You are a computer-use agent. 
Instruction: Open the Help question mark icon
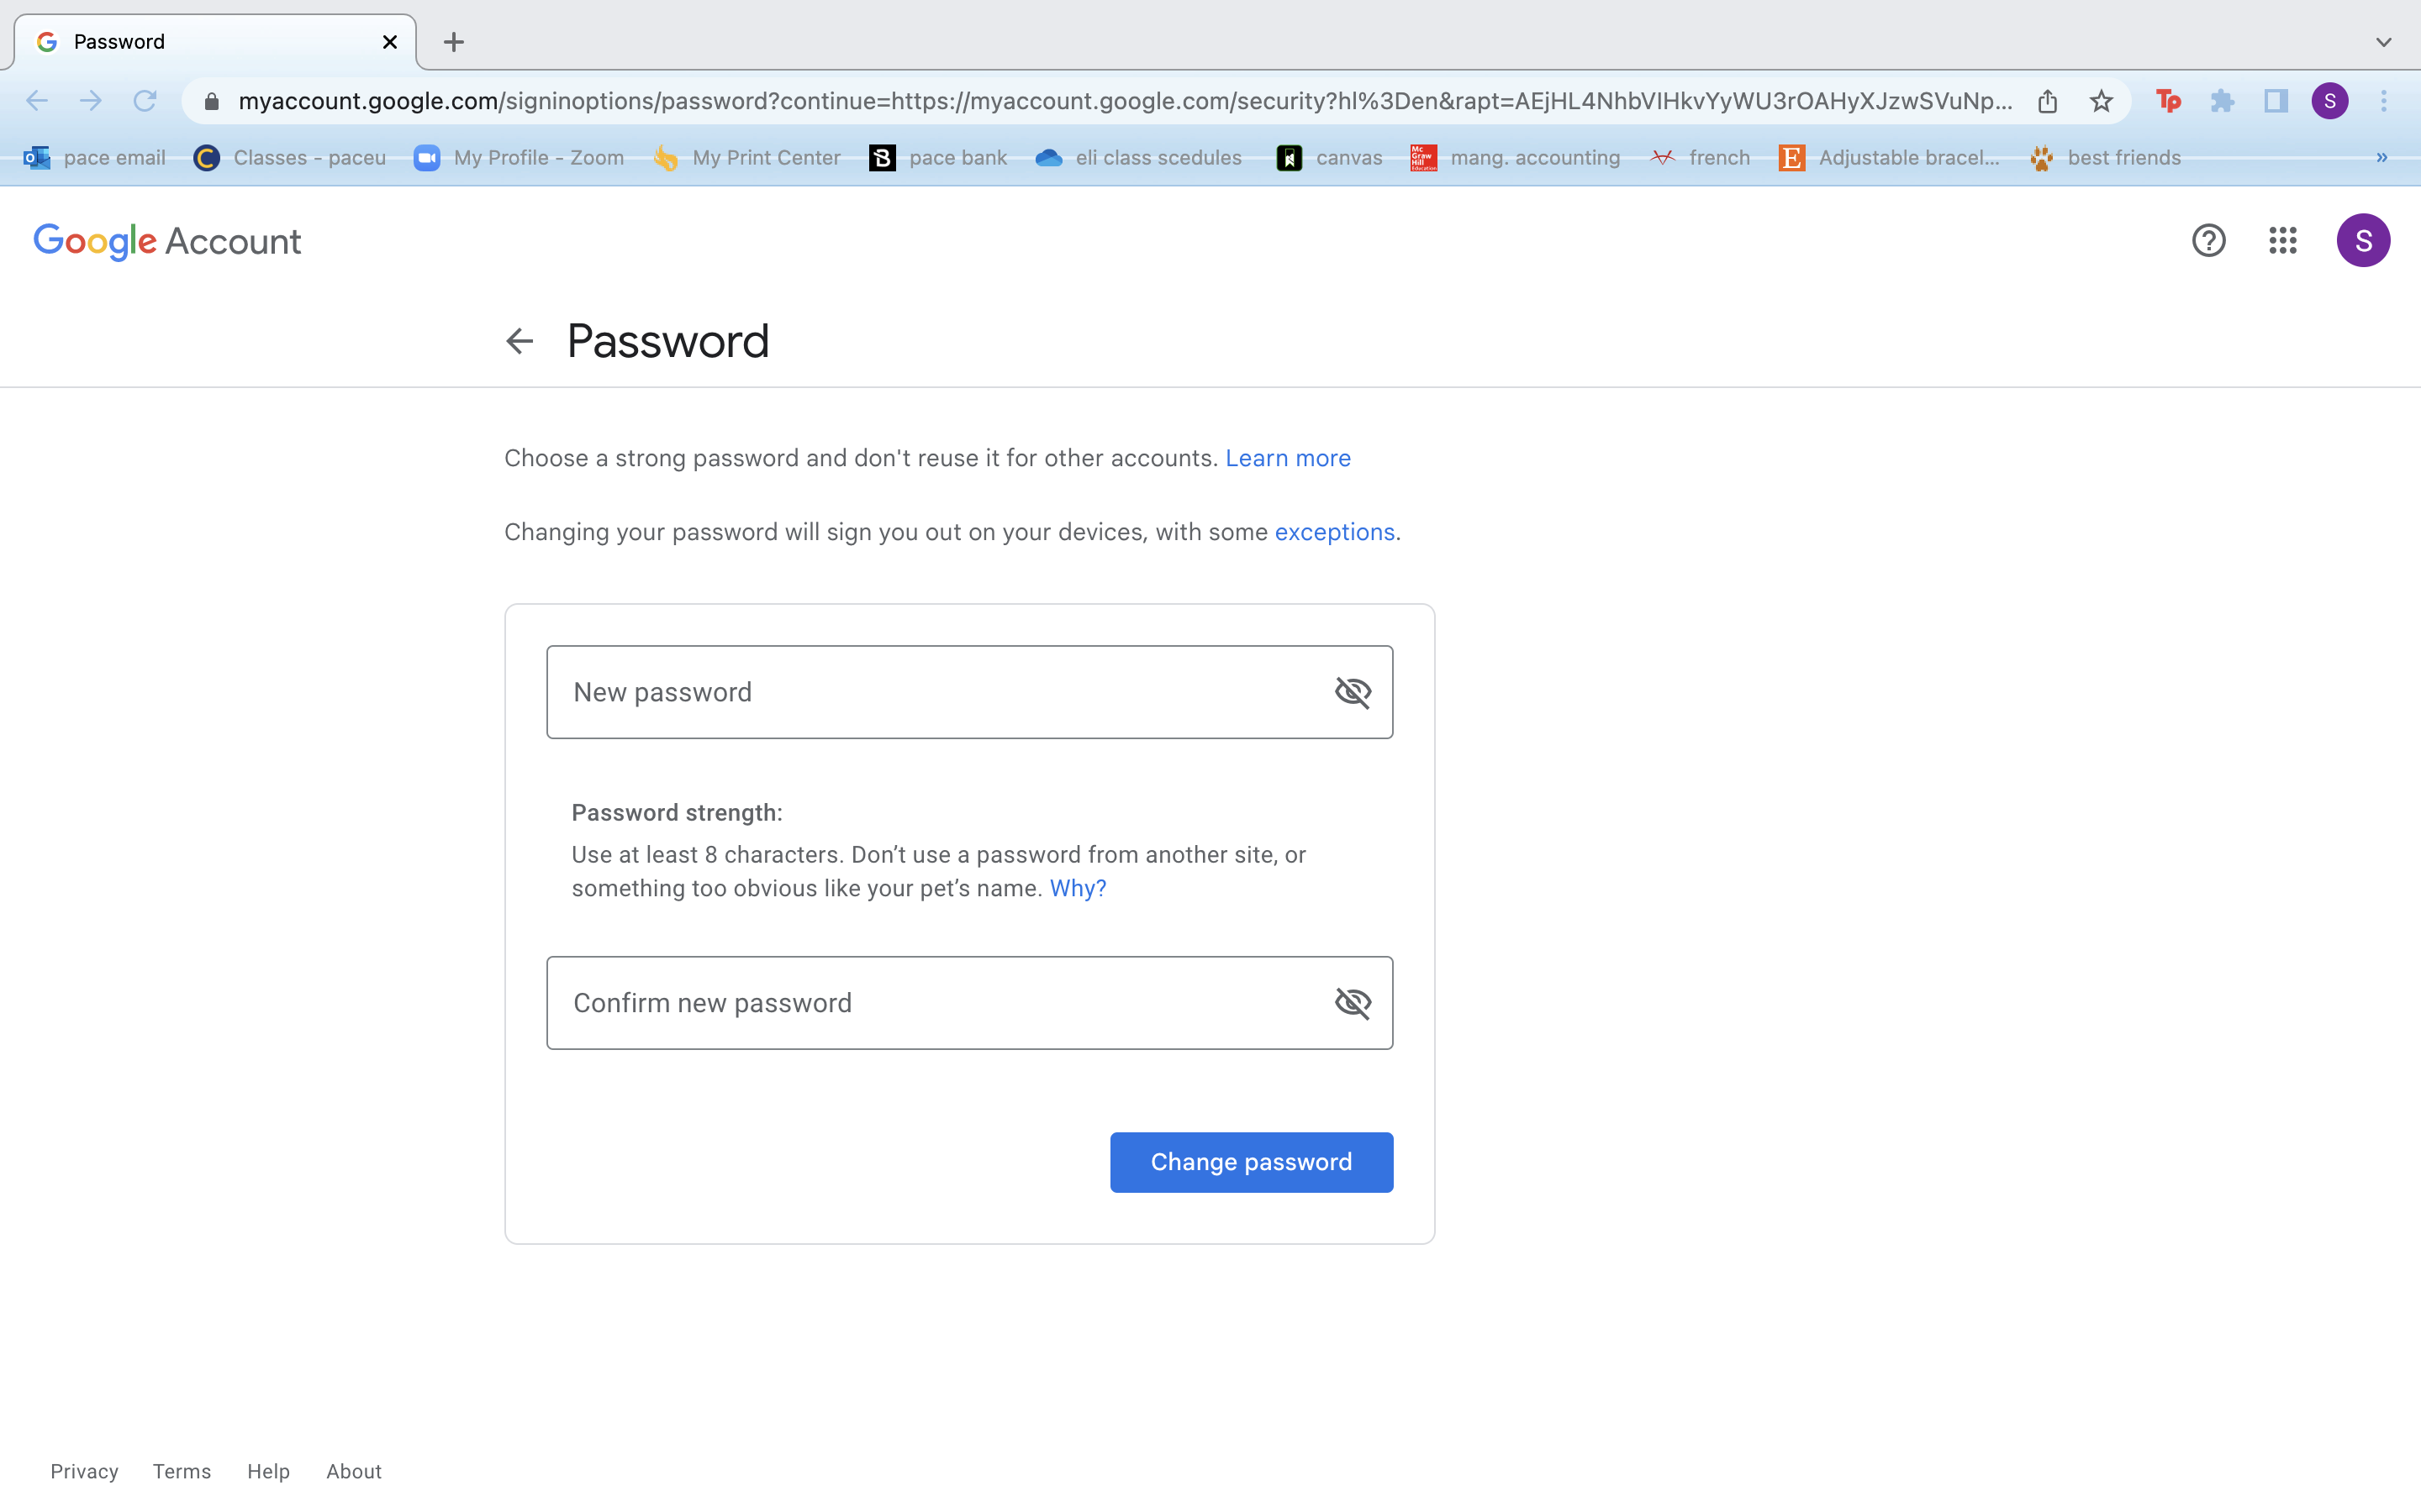click(x=2208, y=240)
